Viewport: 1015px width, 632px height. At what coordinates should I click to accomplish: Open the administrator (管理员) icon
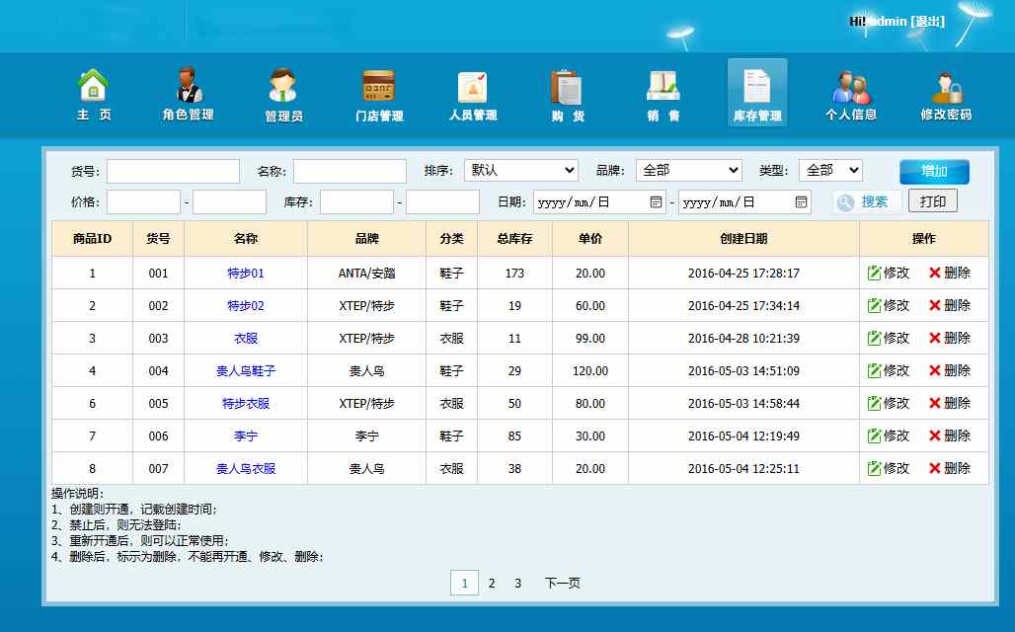283,86
